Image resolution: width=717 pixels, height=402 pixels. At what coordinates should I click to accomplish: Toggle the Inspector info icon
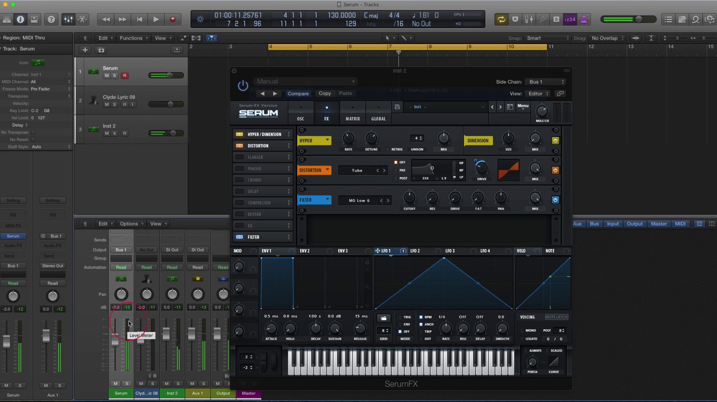(x=21, y=19)
